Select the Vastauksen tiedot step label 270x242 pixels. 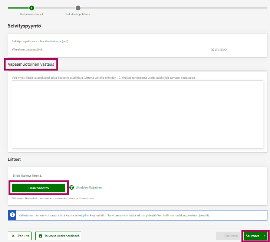(32, 14)
